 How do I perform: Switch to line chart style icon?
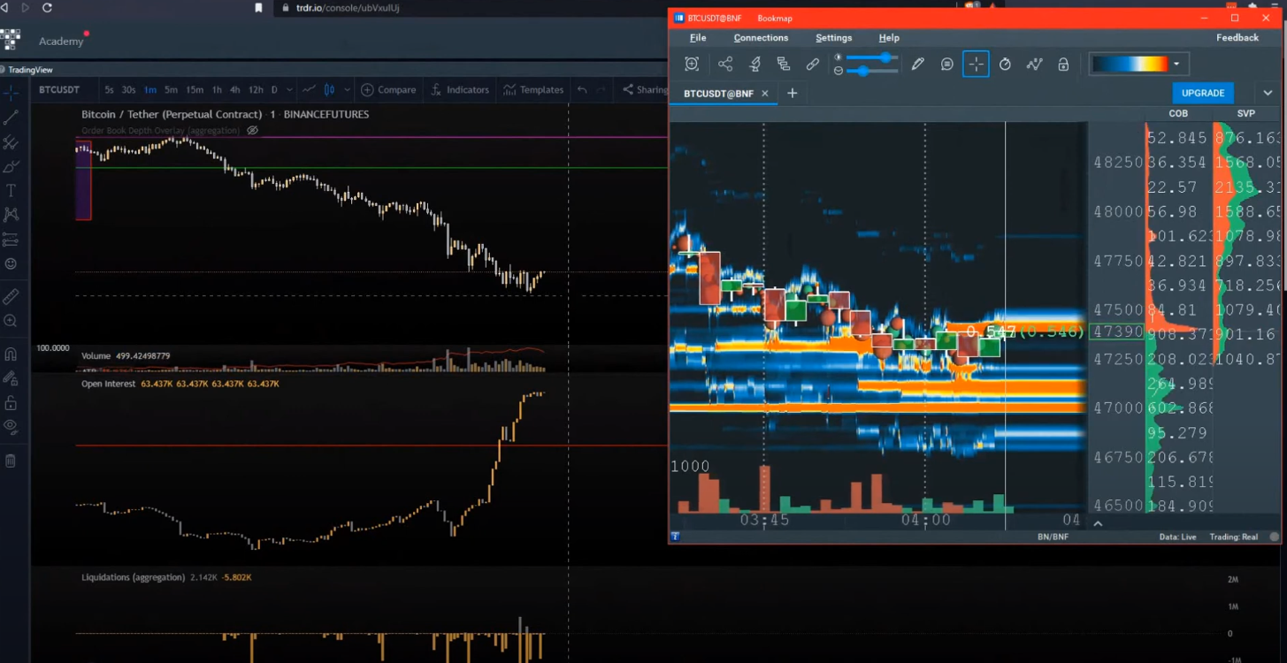(x=309, y=89)
